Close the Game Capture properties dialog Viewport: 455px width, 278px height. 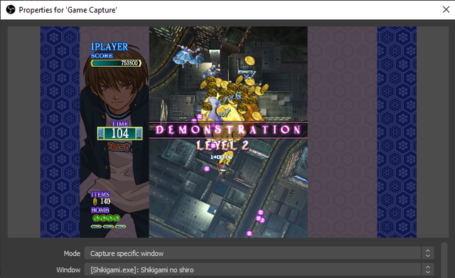pos(446,9)
